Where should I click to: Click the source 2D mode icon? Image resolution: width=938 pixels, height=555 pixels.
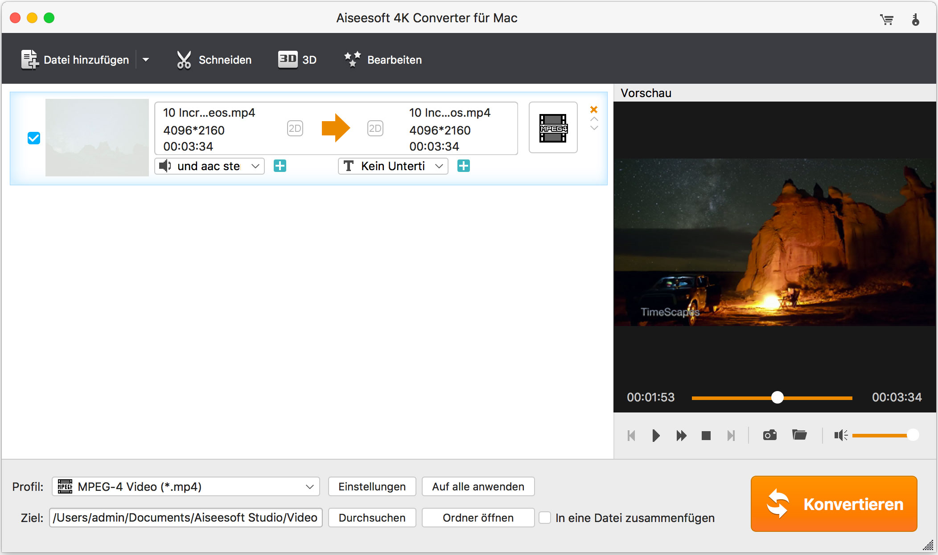click(x=295, y=129)
